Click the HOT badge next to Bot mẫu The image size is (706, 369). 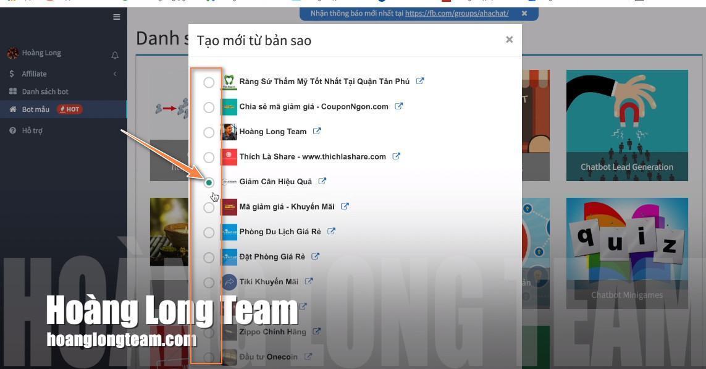coord(70,109)
